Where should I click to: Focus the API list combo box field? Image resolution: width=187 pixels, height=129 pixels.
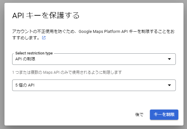94,85
